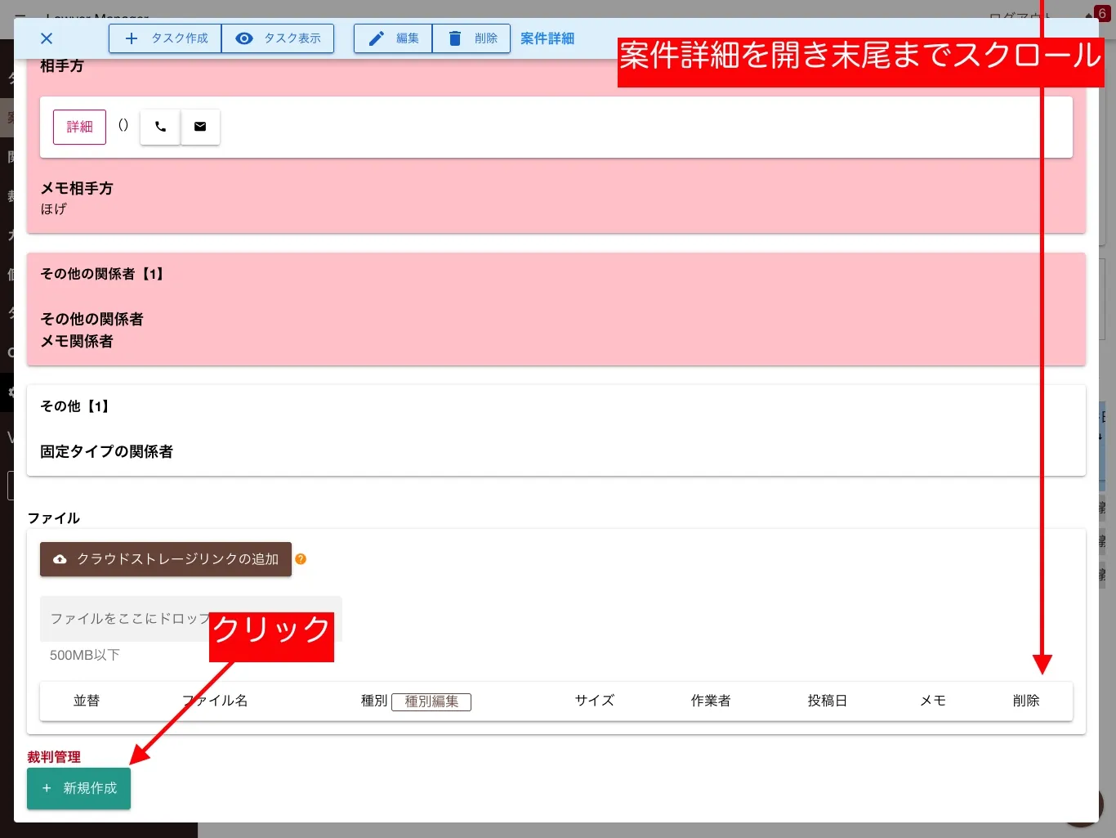1116x838 pixels.
Task: Click the 裁判管理 heading
Action: pos(54,757)
